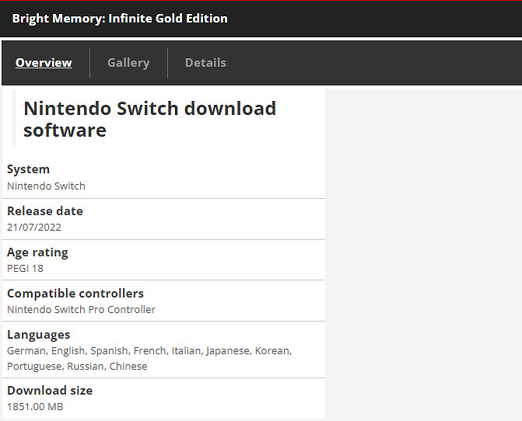The image size is (522, 421).
Task: Click the 21/07/2022 date text
Action: pyautogui.click(x=34, y=228)
